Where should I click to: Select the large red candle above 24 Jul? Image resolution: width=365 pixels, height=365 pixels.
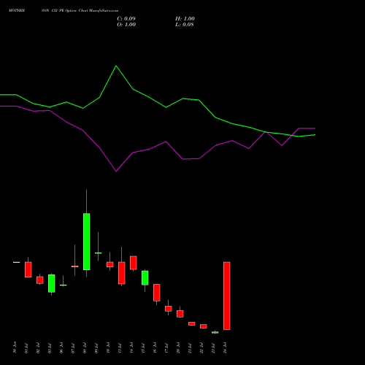[227, 296]
